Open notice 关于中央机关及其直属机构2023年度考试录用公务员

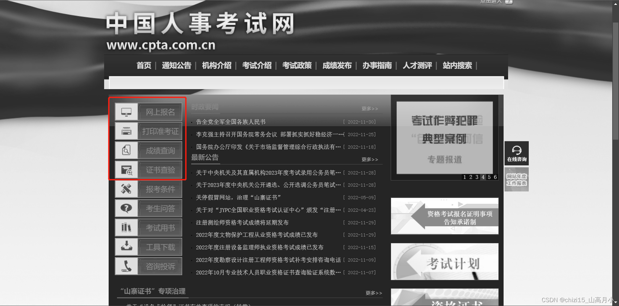click(x=268, y=173)
